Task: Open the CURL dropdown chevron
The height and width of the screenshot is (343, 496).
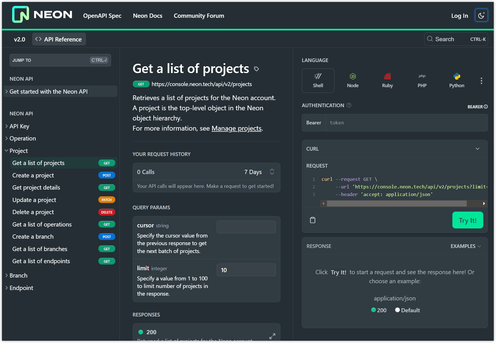Action: (x=477, y=149)
